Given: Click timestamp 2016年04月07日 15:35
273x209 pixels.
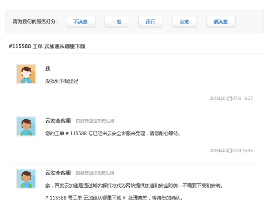Looking at the screenshot, I should 231,151.
